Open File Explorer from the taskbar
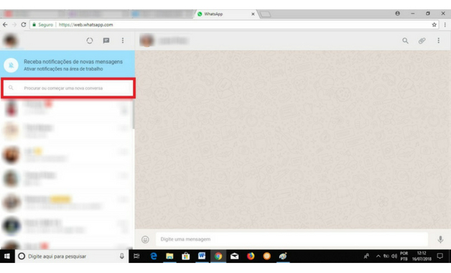The height and width of the screenshot is (273, 451). 169,256
